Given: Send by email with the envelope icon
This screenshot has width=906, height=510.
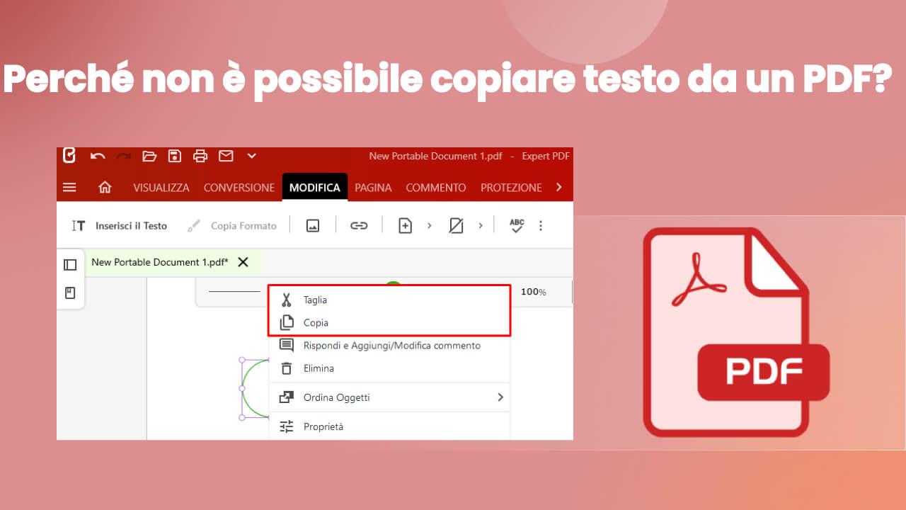Looking at the screenshot, I should (226, 156).
